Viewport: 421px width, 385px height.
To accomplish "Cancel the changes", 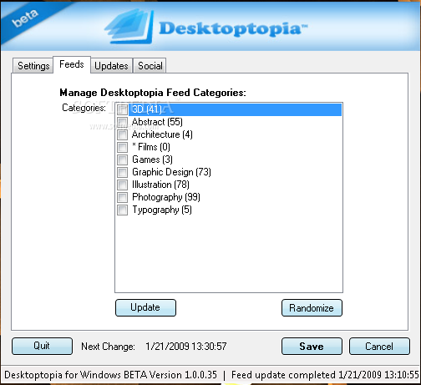I will click(379, 346).
